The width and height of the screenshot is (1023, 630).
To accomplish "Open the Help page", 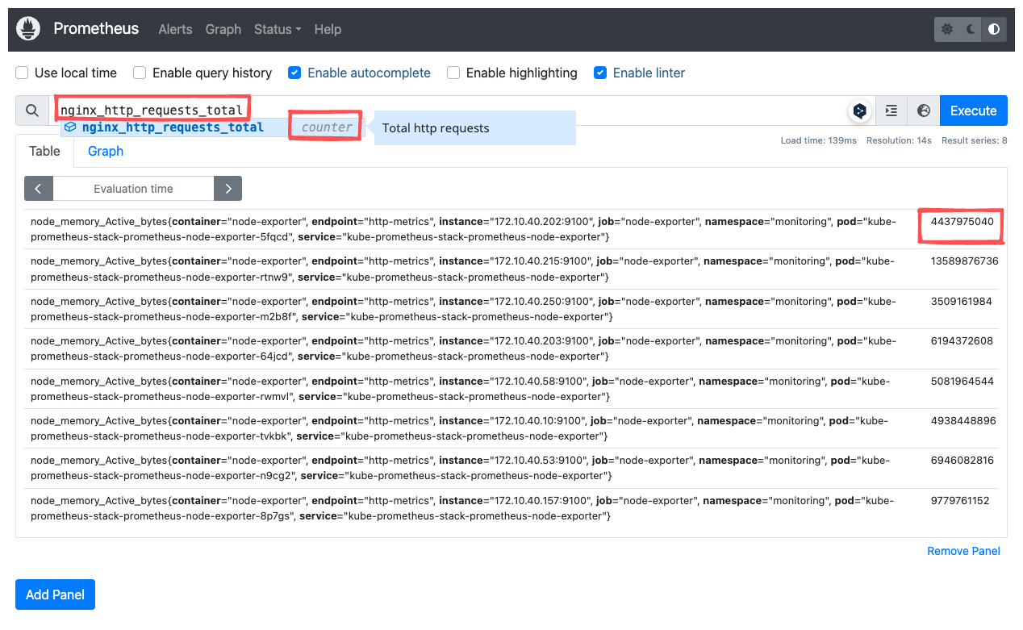I will (328, 29).
